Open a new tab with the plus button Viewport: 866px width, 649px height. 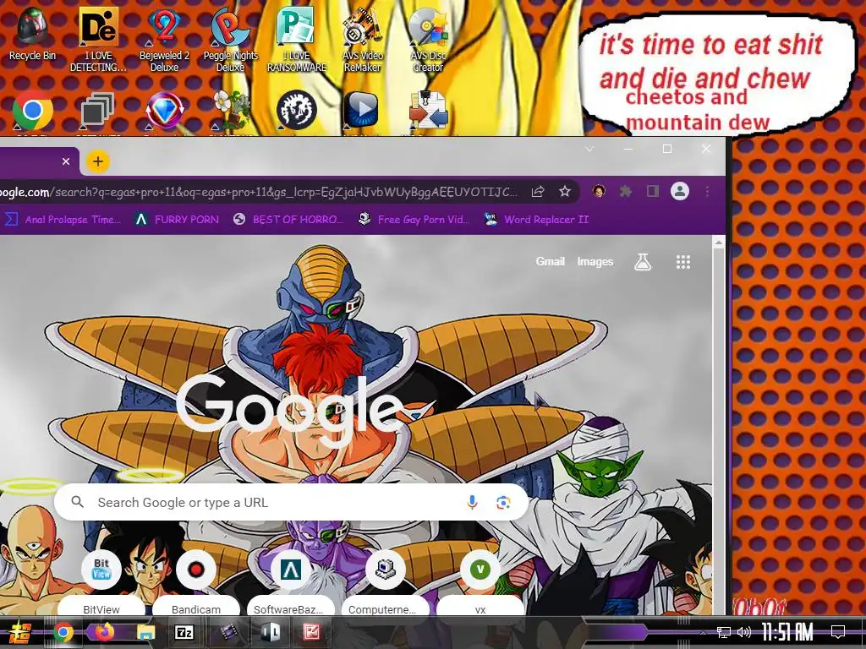(98, 161)
